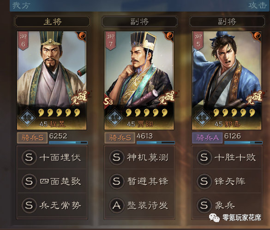This screenshot has height=230, width=270.
Task: Select the S rank icon beside 十面埋伏
Action: pos(29,157)
